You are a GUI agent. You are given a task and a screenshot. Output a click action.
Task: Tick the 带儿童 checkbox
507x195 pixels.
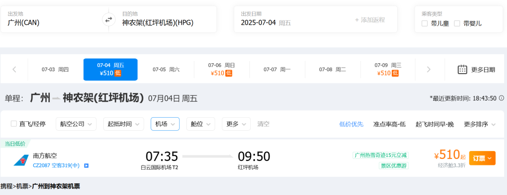pos(424,23)
